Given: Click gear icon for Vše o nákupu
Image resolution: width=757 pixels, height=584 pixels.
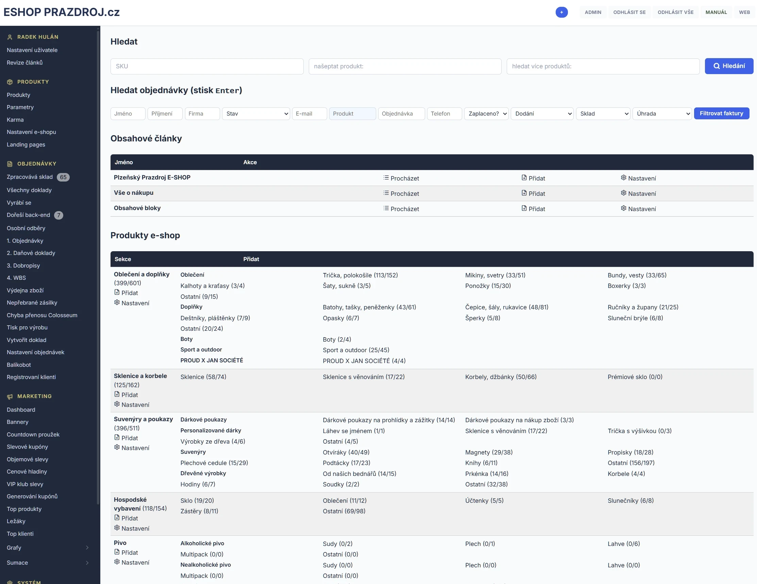Looking at the screenshot, I should (624, 193).
